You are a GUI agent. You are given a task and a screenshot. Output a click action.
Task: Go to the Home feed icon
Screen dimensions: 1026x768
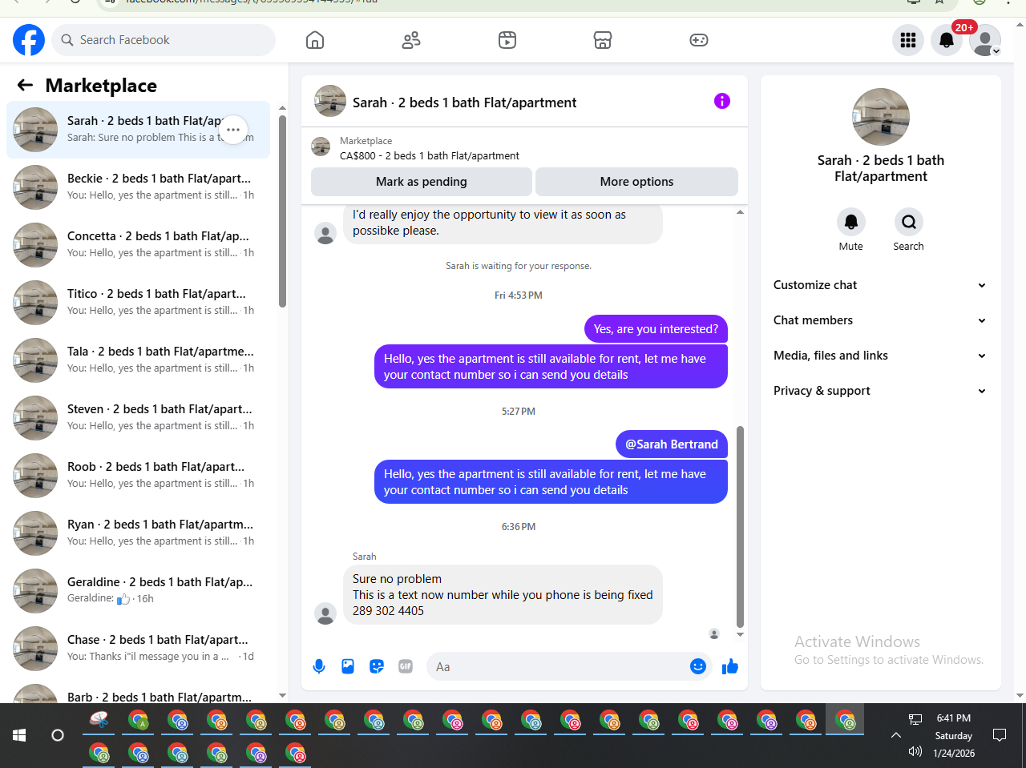[315, 40]
